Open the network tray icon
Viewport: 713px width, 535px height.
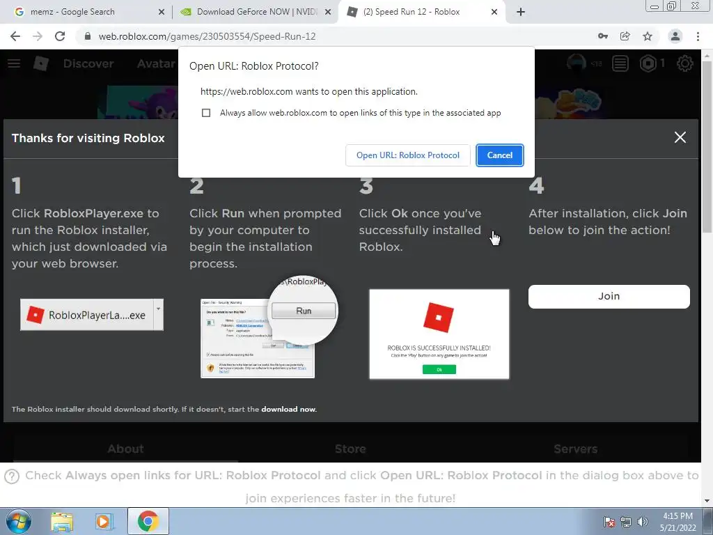pyautogui.click(x=626, y=521)
